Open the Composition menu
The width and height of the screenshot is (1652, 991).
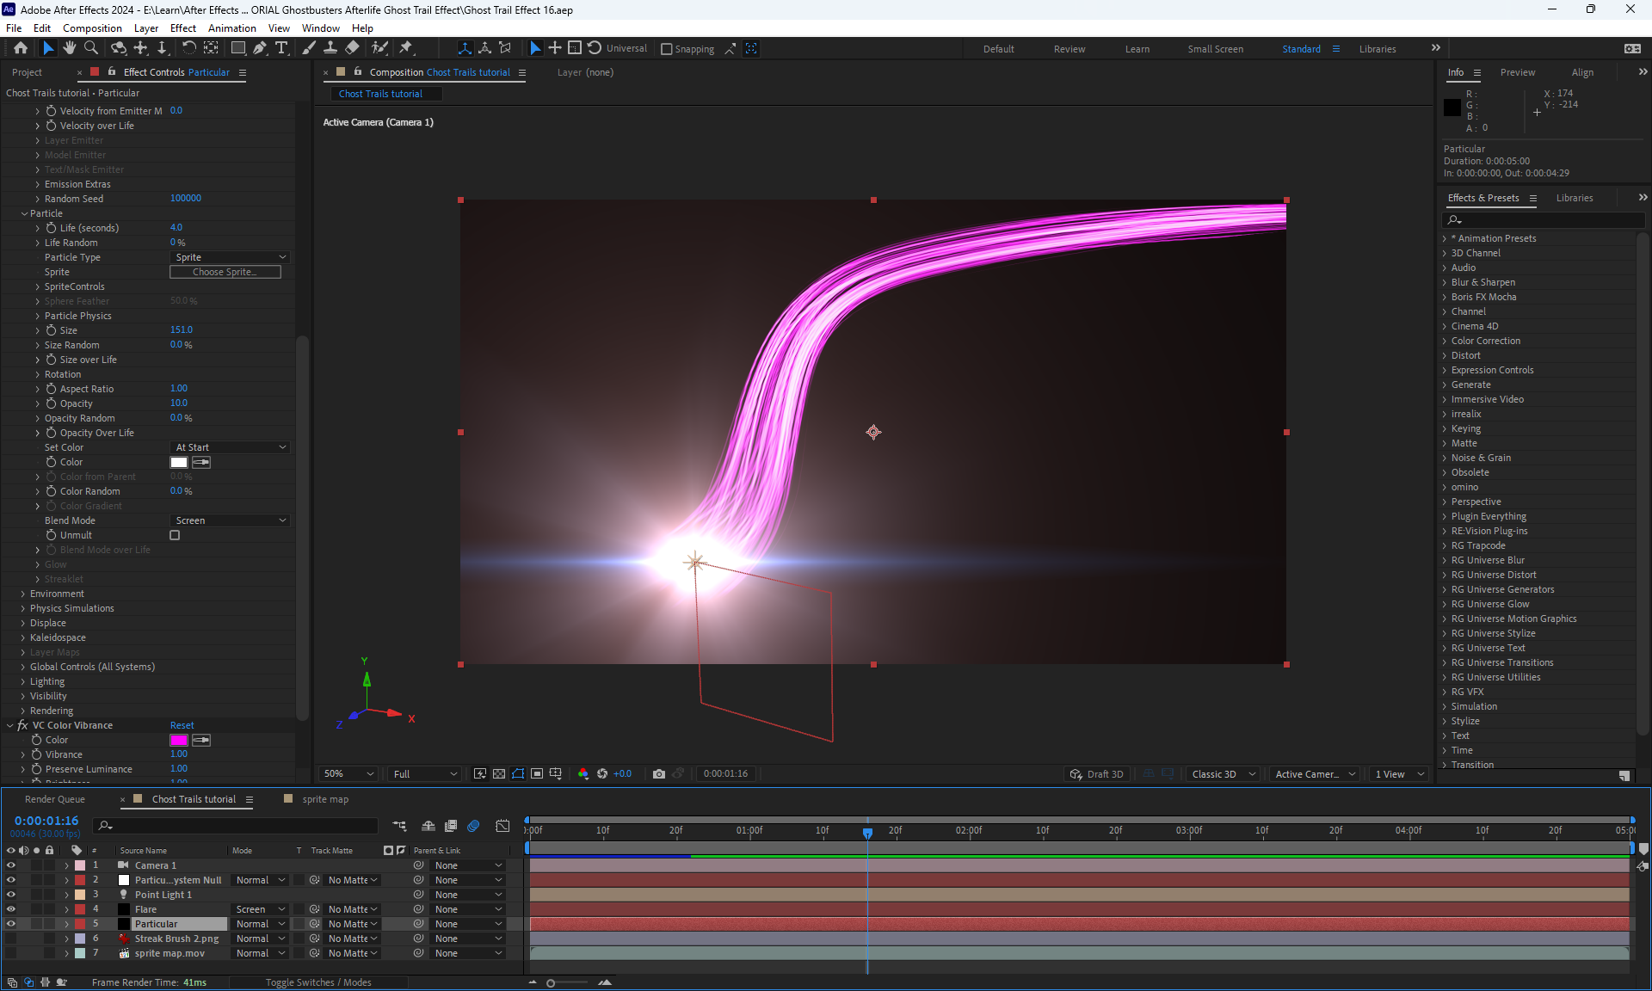pyautogui.click(x=92, y=28)
